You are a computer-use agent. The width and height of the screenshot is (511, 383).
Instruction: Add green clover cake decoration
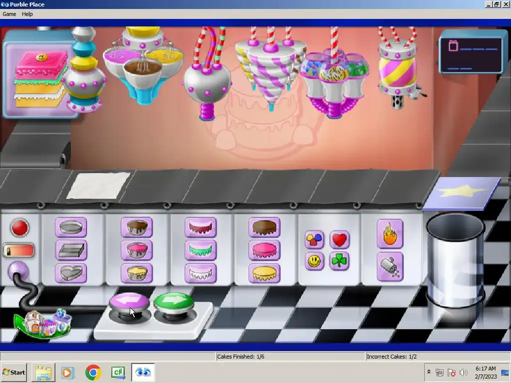click(339, 261)
